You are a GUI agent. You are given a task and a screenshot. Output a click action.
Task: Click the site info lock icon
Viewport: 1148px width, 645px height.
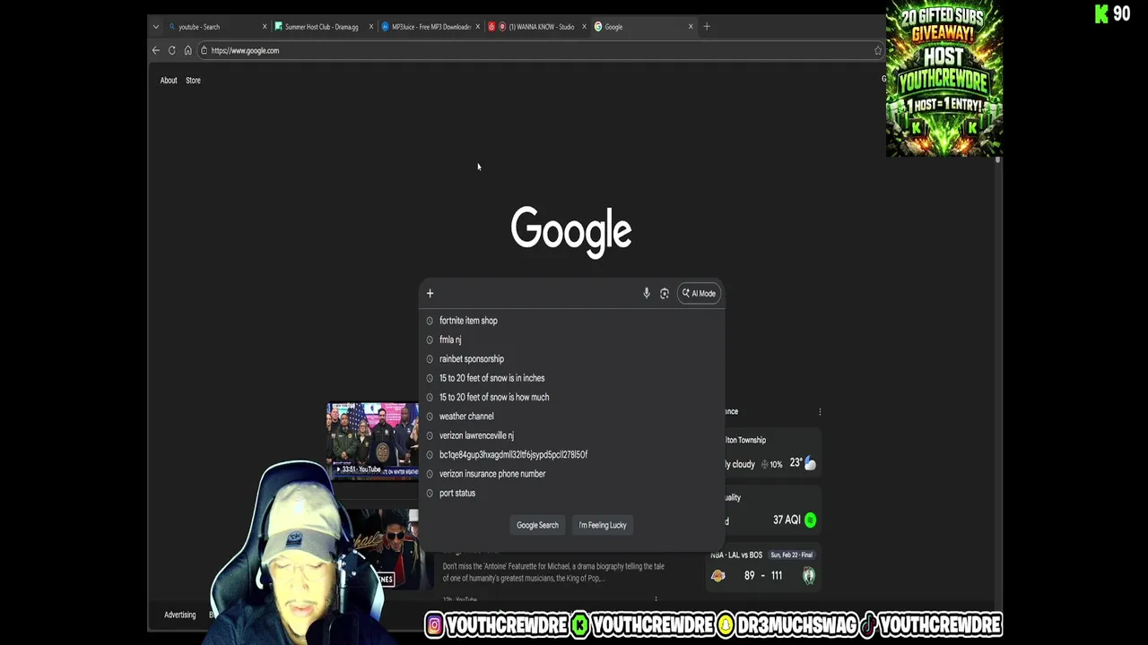204,50
